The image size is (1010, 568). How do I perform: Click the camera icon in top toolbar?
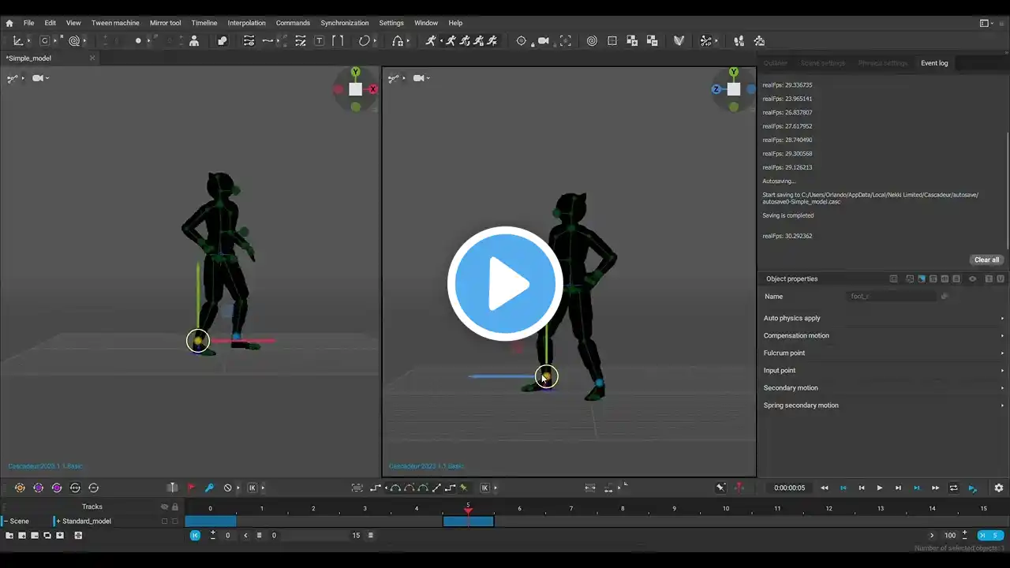tap(544, 41)
